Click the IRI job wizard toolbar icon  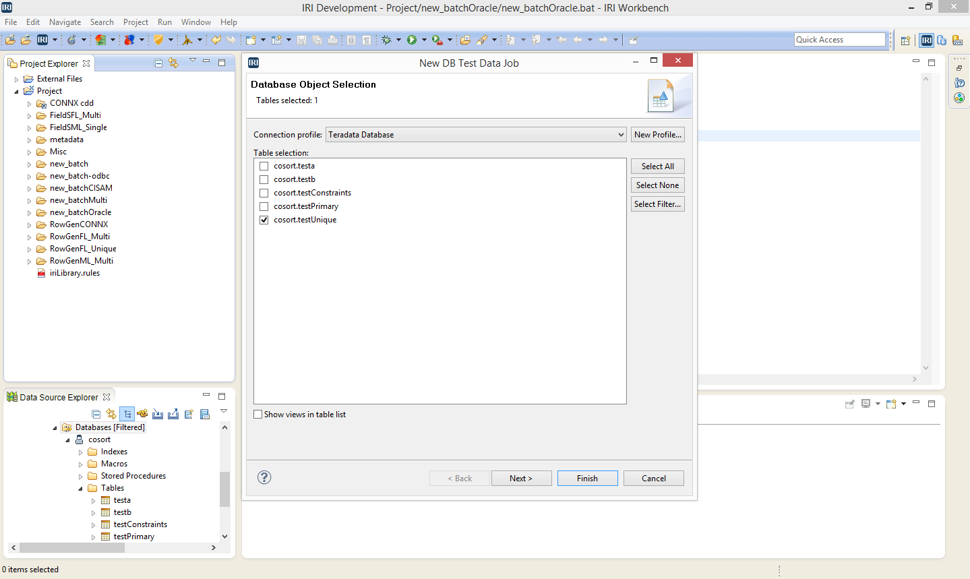42,40
